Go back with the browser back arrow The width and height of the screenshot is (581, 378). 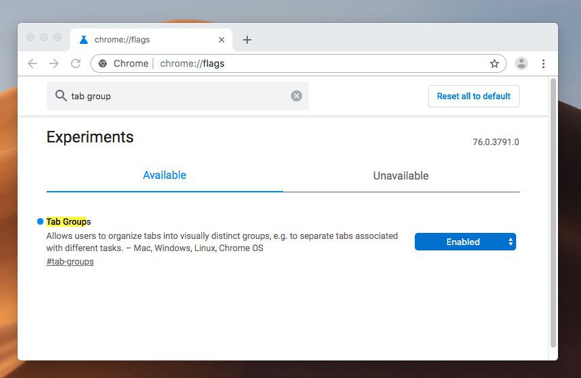tap(32, 63)
